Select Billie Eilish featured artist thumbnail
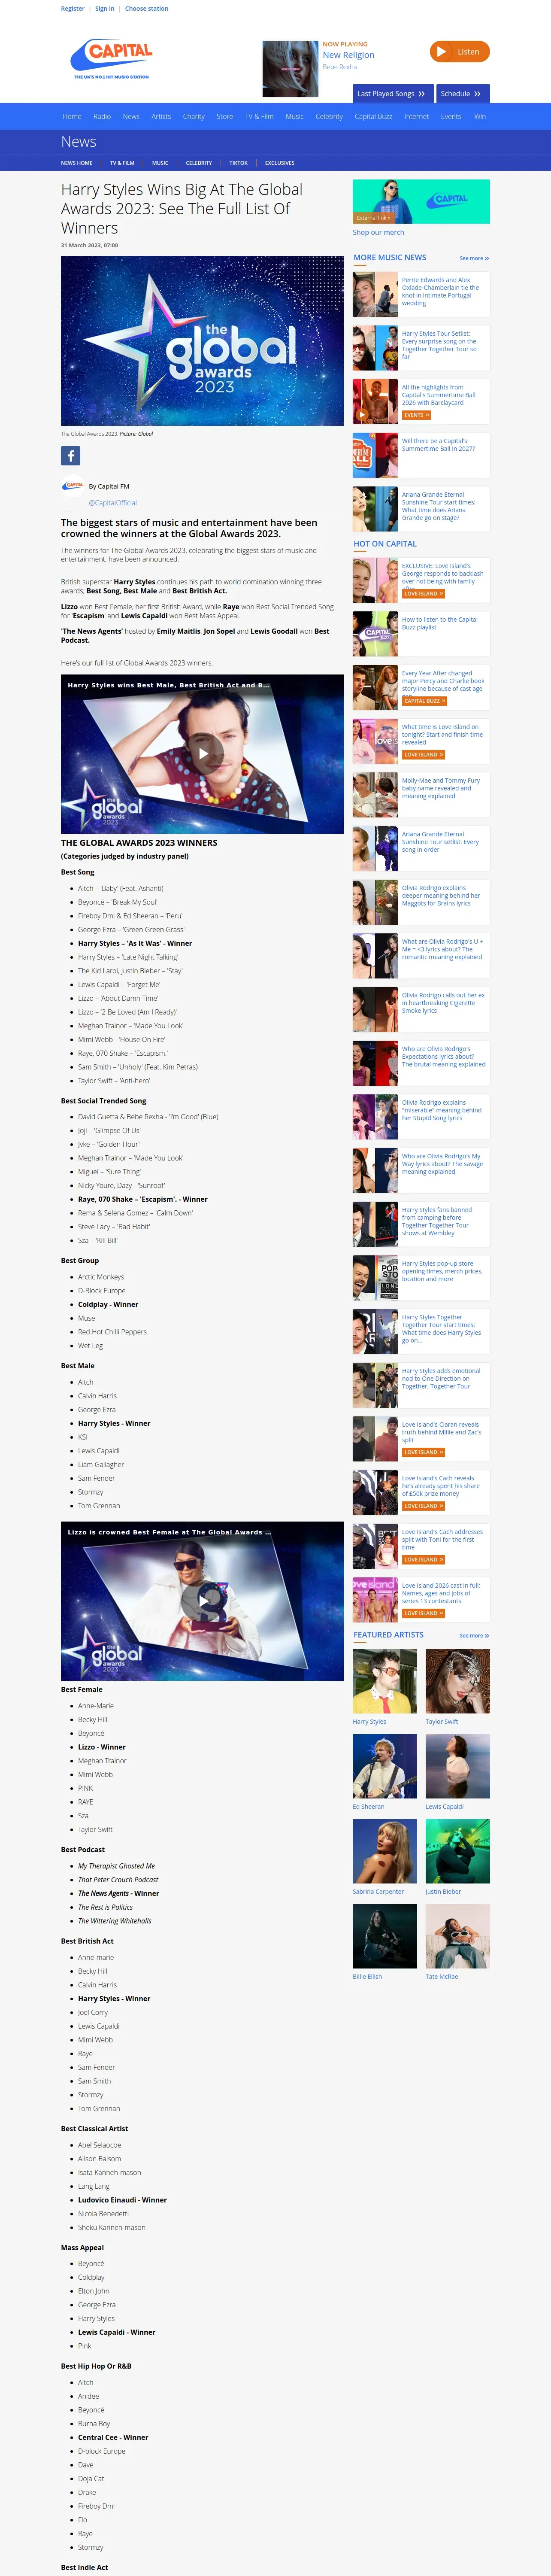 pos(385,1936)
